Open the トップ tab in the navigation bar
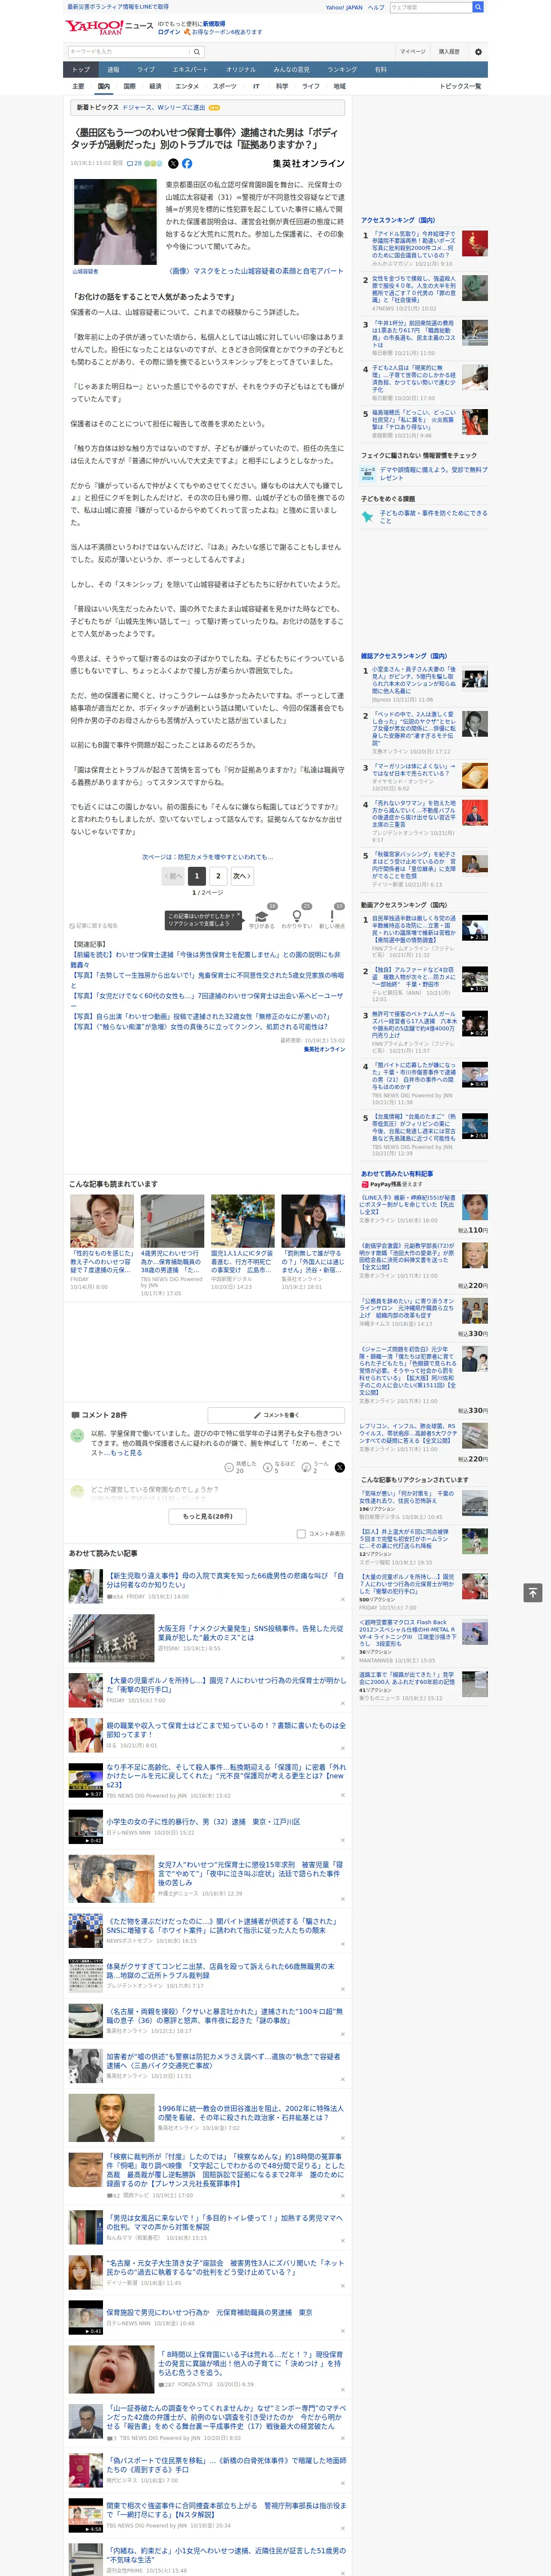Screen dimensions: 551x2576 [x=81, y=70]
